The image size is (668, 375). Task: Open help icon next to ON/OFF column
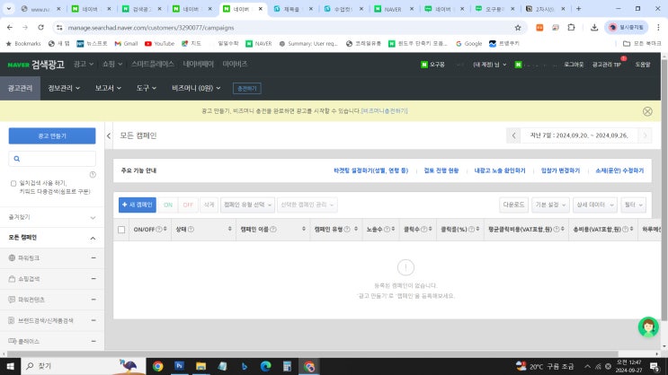coord(159,230)
